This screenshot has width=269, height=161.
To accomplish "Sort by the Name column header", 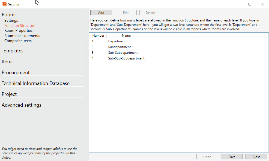I will (126, 36).
